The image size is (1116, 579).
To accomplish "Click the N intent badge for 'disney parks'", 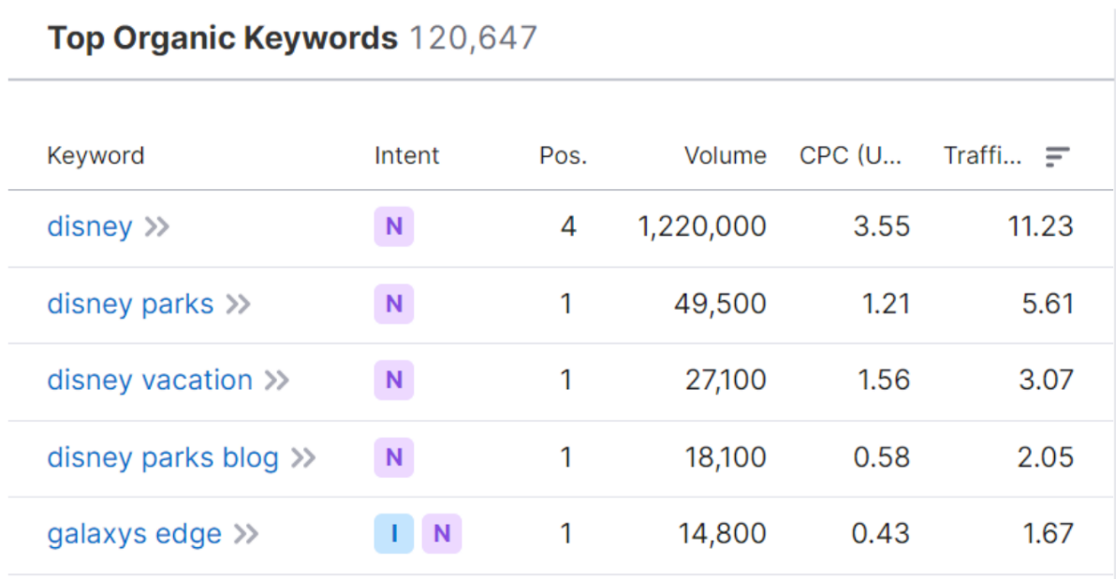I will pos(394,304).
